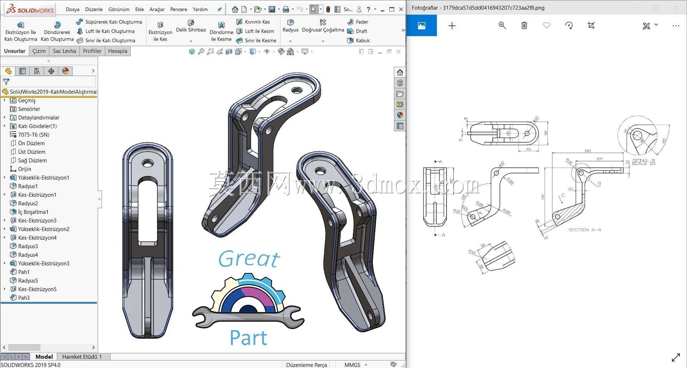Click the feature tree filter field
The width and height of the screenshot is (687, 368).
click(49, 82)
